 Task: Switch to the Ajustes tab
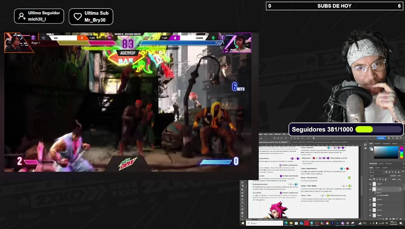coord(381,163)
